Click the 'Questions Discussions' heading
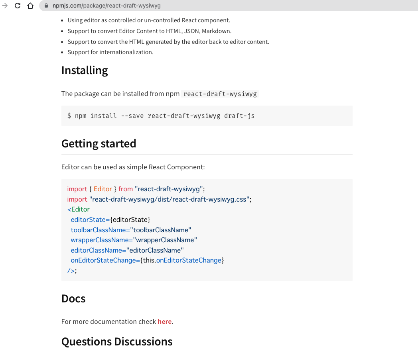This screenshot has width=418, height=351. click(117, 341)
